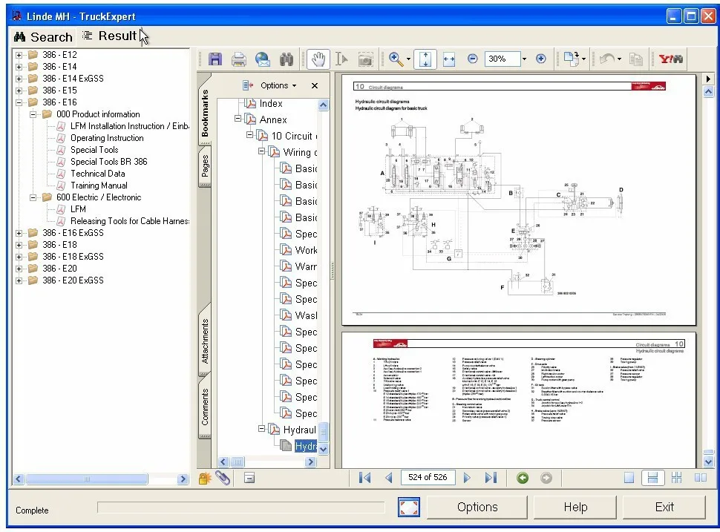Open the binoculars Find tool in toolbar

pyautogui.click(x=287, y=59)
